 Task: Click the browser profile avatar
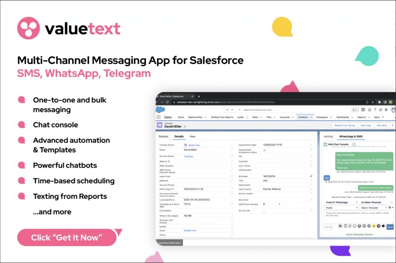point(391,102)
